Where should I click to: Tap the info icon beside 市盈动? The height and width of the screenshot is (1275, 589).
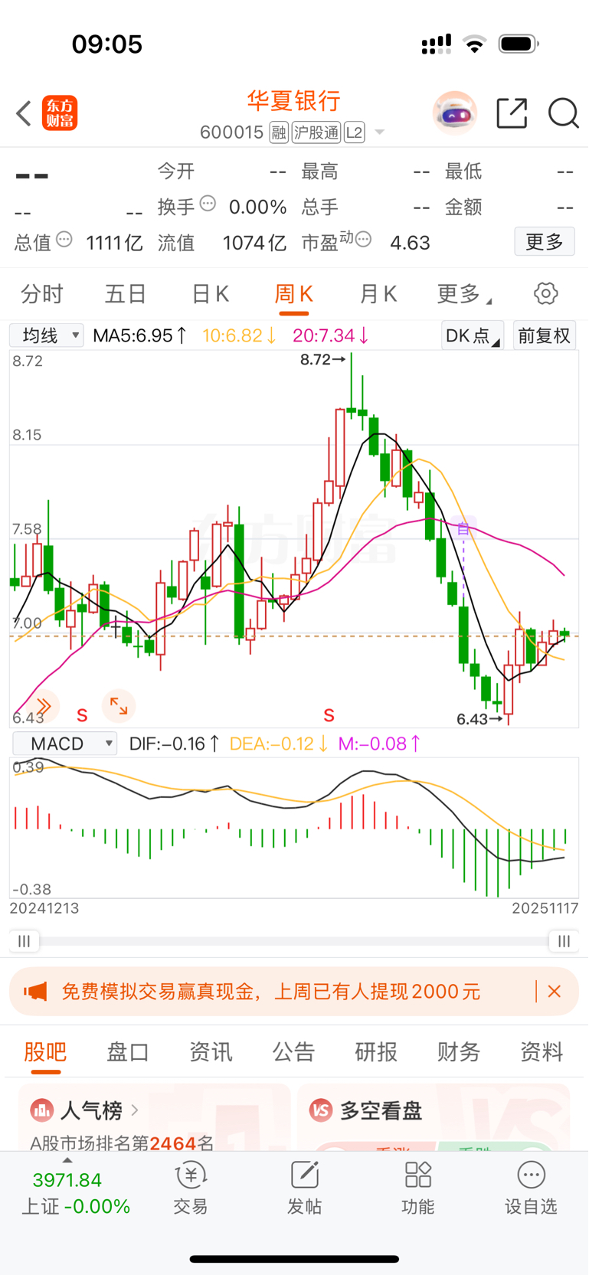coord(364,240)
